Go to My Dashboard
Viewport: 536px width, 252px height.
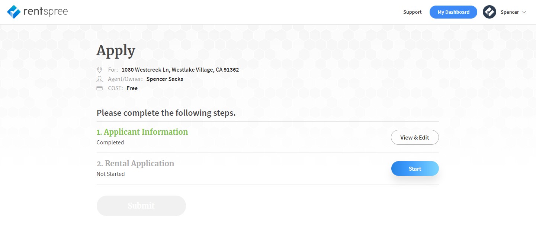(453, 12)
